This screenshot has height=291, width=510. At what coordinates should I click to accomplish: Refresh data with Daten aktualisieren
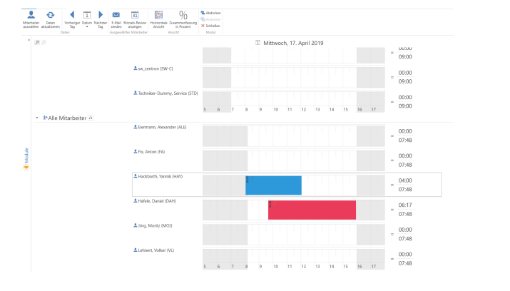tap(50, 15)
